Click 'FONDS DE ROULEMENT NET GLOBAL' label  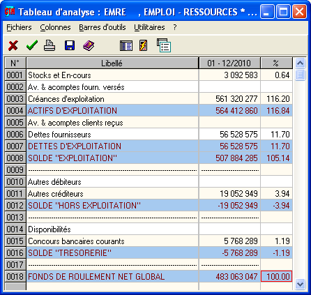pos(96,277)
